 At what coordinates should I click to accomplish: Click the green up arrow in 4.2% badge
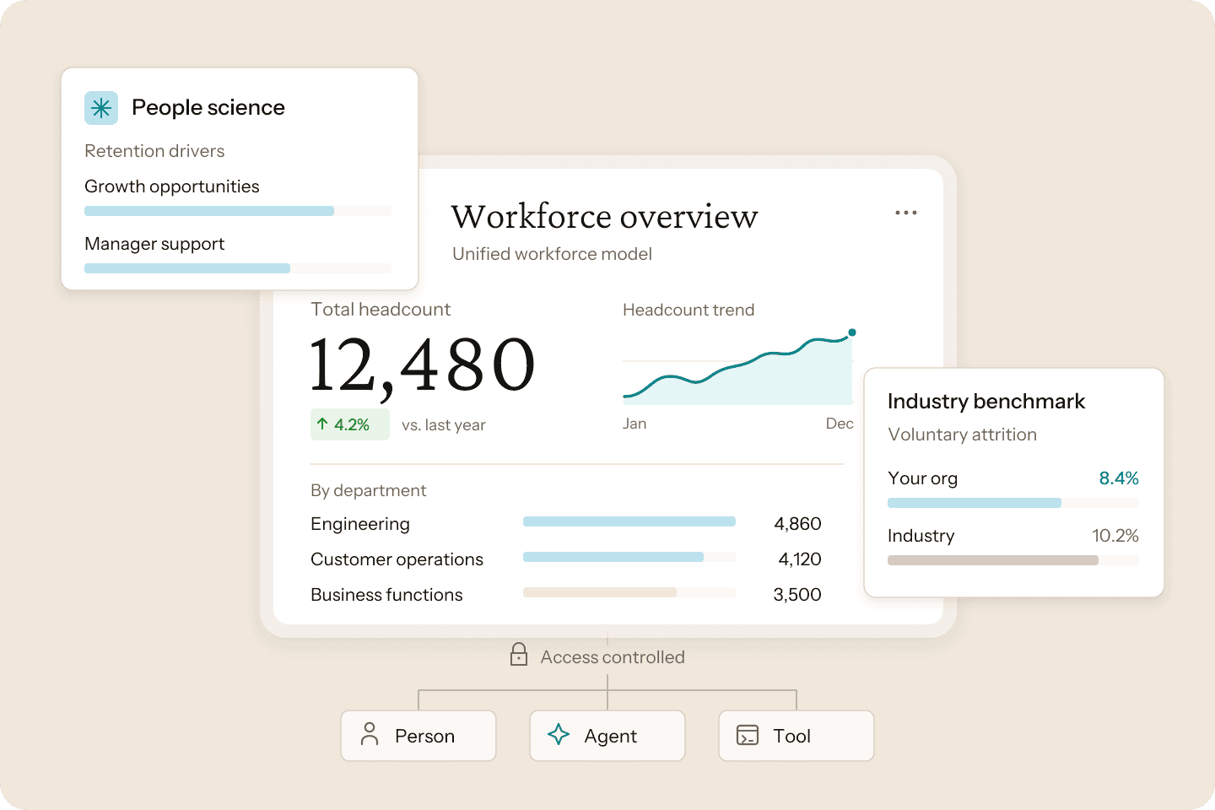[322, 424]
